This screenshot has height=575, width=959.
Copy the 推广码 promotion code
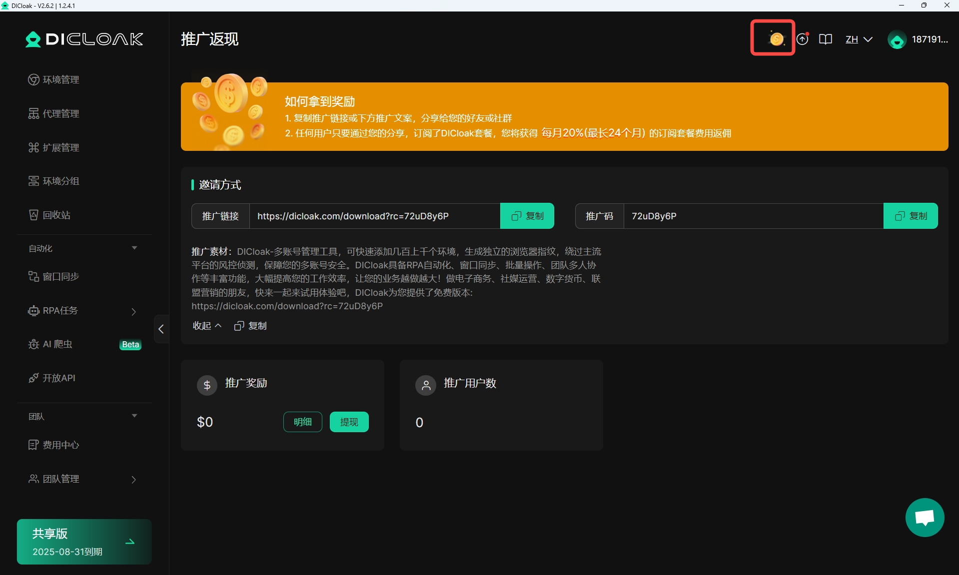coord(911,216)
